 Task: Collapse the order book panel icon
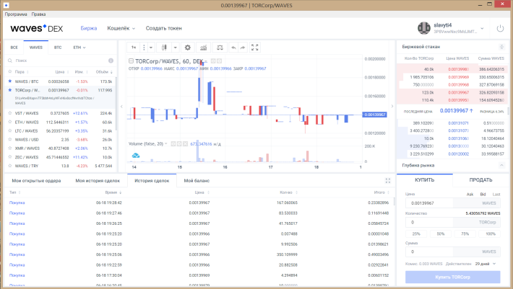click(501, 47)
